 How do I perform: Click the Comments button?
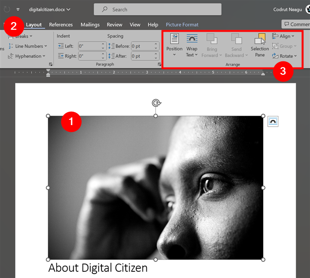click(x=296, y=24)
